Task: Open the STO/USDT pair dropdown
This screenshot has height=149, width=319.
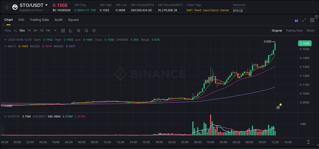Action: coord(46,5)
